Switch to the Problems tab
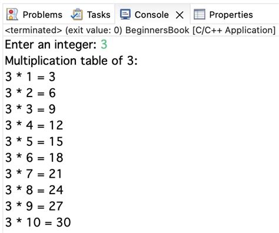The width and height of the screenshot is (279, 233). (x=42, y=15)
